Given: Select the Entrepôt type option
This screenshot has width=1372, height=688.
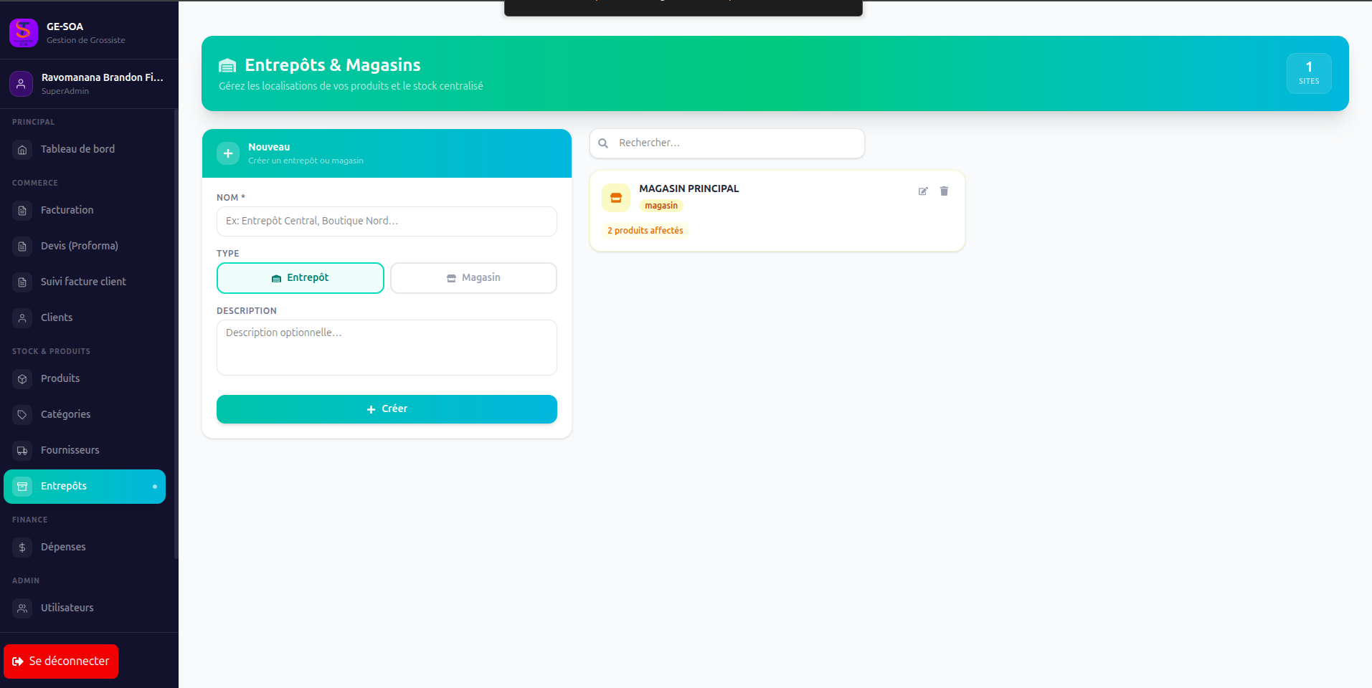Looking at the screenshot, I should [301, 278].
